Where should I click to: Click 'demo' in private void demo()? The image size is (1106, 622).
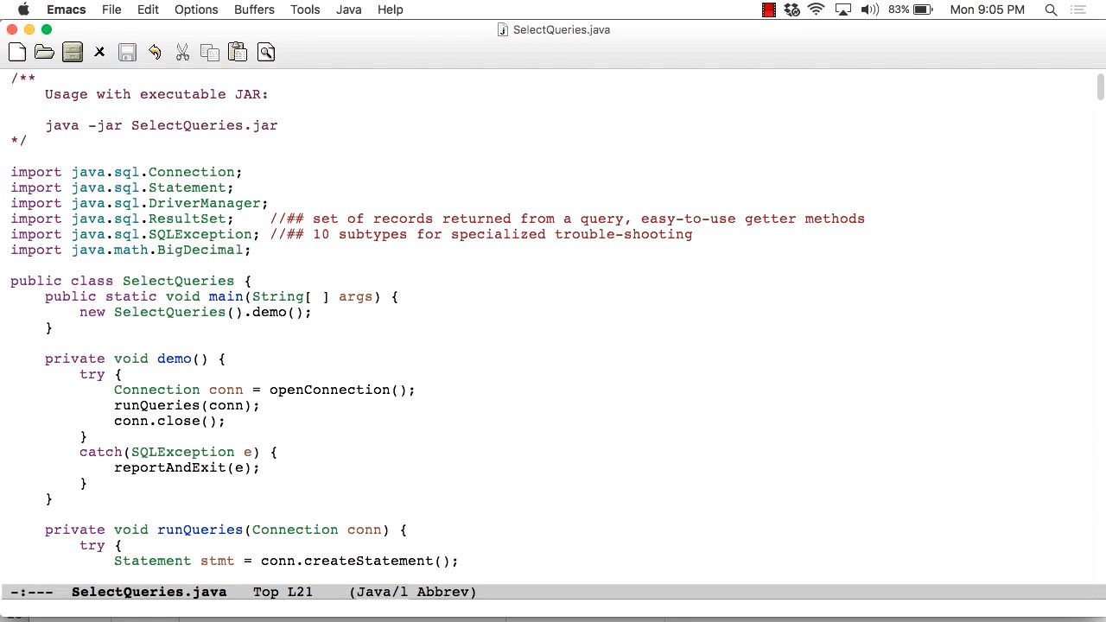pyautogui.click(x=174, y=359)
